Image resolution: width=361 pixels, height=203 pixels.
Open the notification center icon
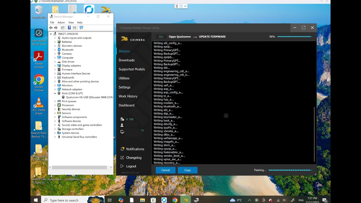(x=325, y=200)
